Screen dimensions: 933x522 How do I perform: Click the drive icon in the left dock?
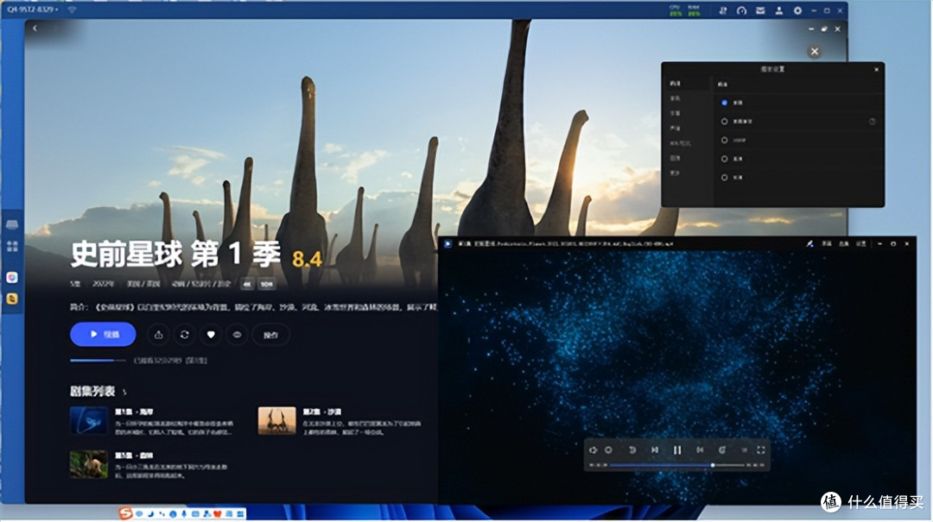[x=12, y=224]
